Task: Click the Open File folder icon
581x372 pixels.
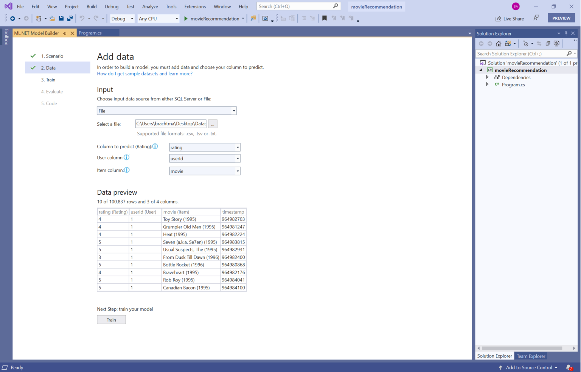Action: tap(52, 19)
